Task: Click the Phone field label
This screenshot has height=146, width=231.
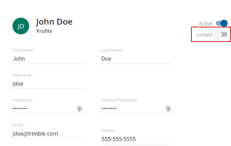Action: tap(107, 131)
